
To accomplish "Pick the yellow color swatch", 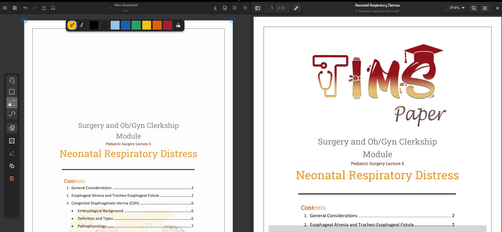I will 147,25.
